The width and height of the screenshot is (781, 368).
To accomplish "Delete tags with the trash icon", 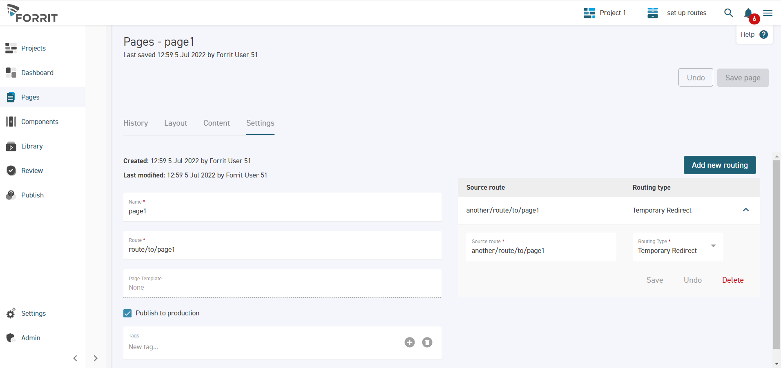I will click(x=427, y=342).
